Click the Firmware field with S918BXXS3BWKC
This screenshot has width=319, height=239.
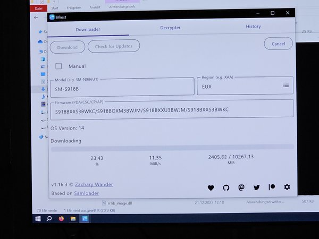coord(172,110)
